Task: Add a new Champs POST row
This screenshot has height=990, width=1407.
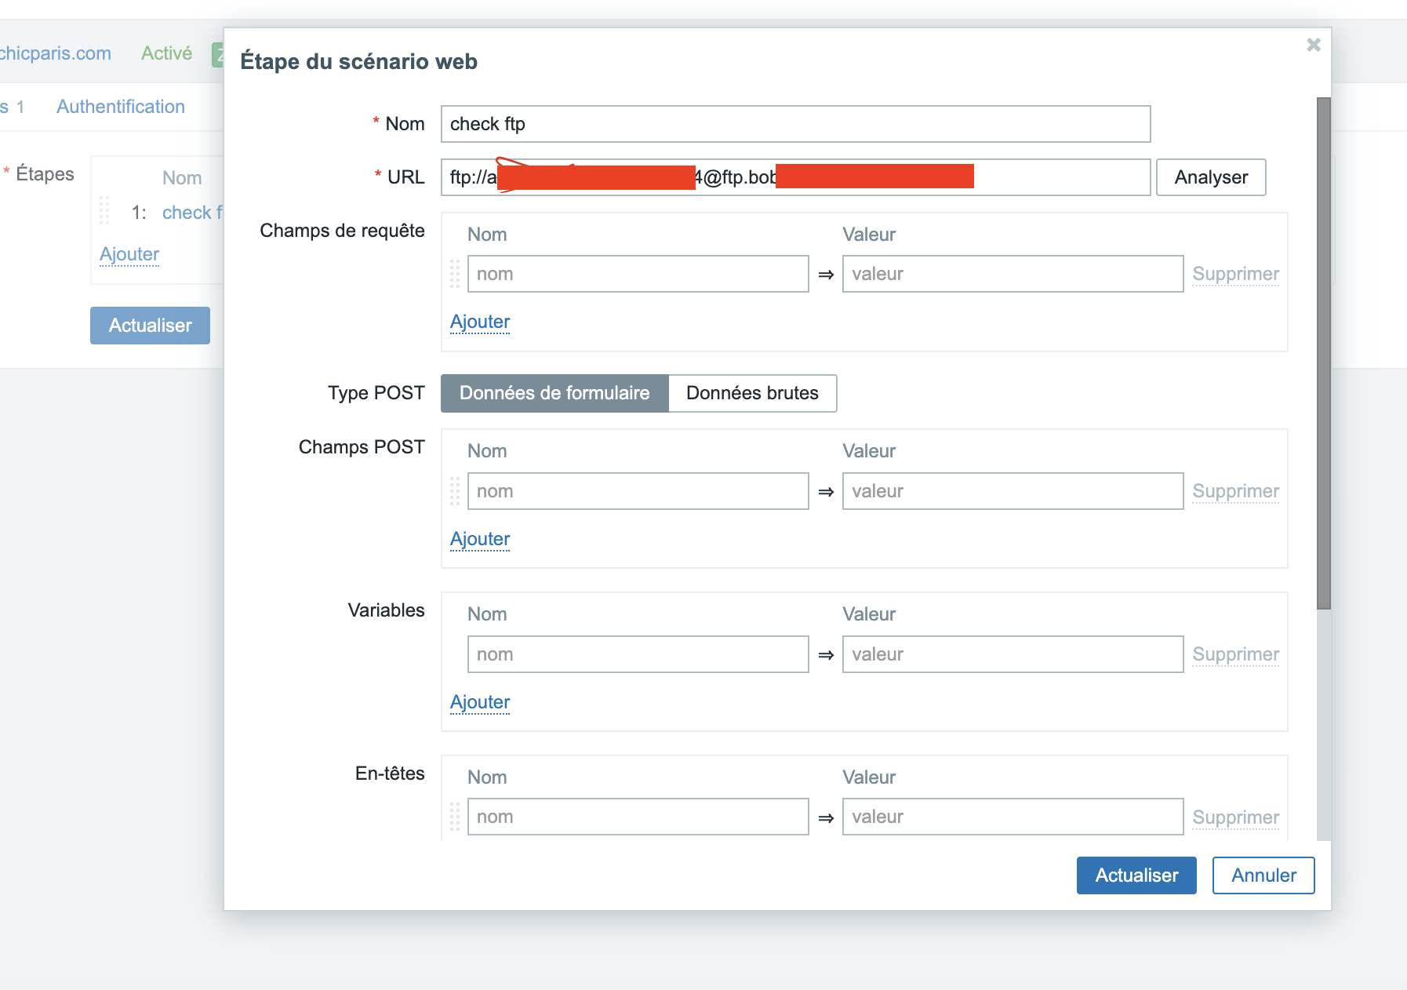Action: pos(480,539)
